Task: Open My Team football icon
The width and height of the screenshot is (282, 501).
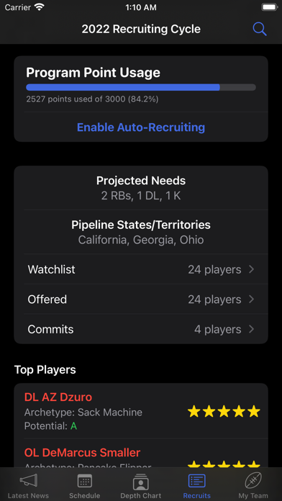Action: [x=253, y=481]
